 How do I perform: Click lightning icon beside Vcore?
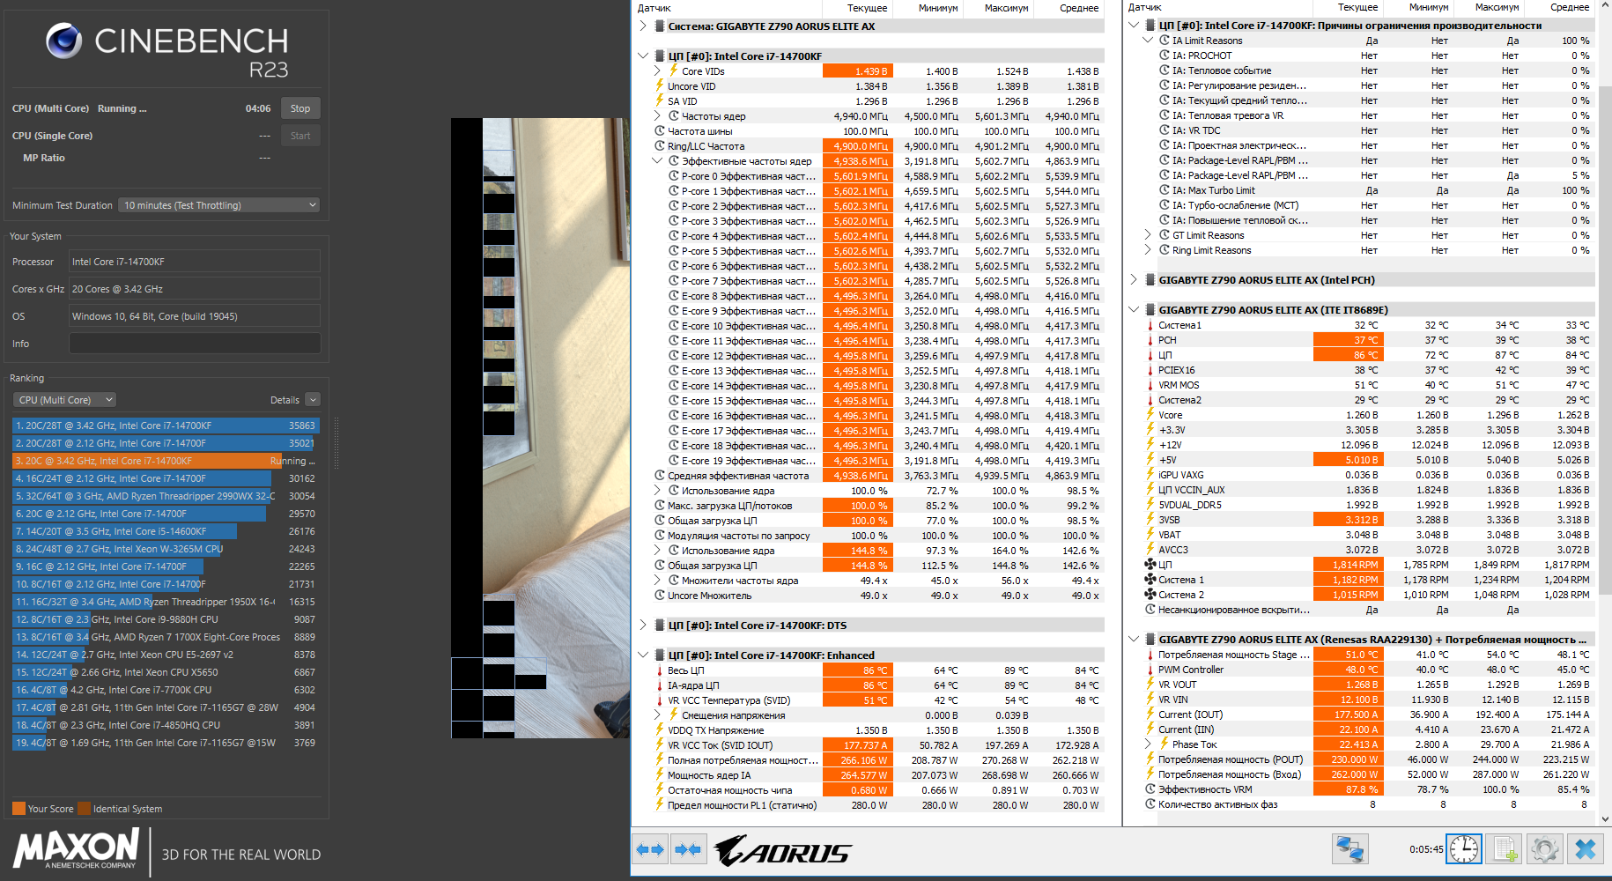(1150, 415)
